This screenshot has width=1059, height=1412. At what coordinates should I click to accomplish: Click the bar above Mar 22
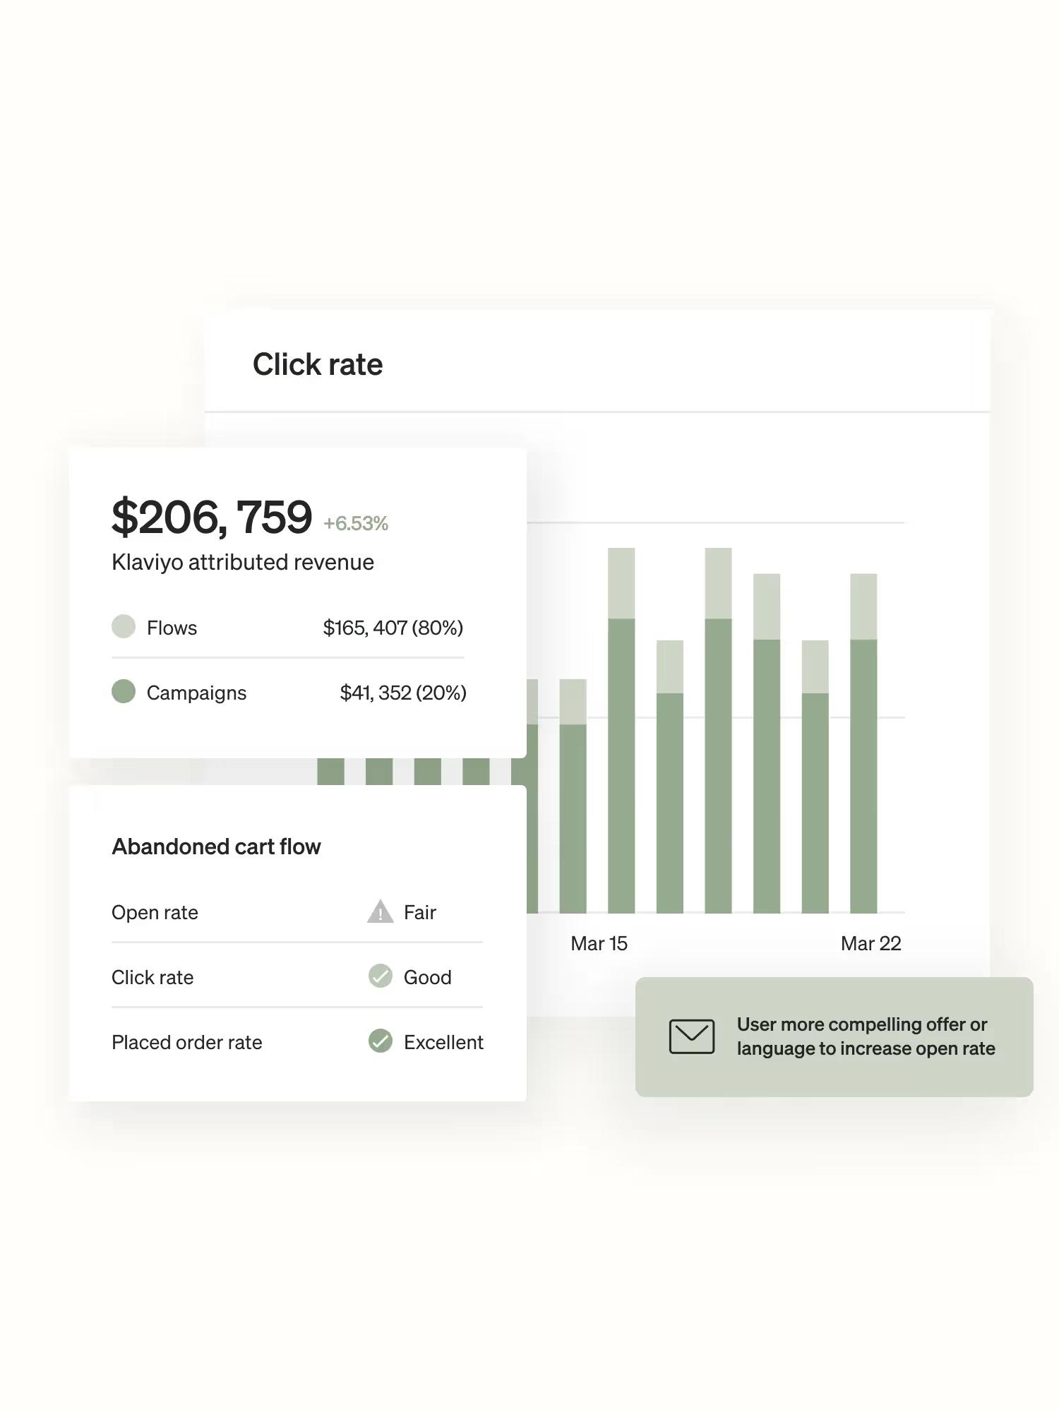863,743
